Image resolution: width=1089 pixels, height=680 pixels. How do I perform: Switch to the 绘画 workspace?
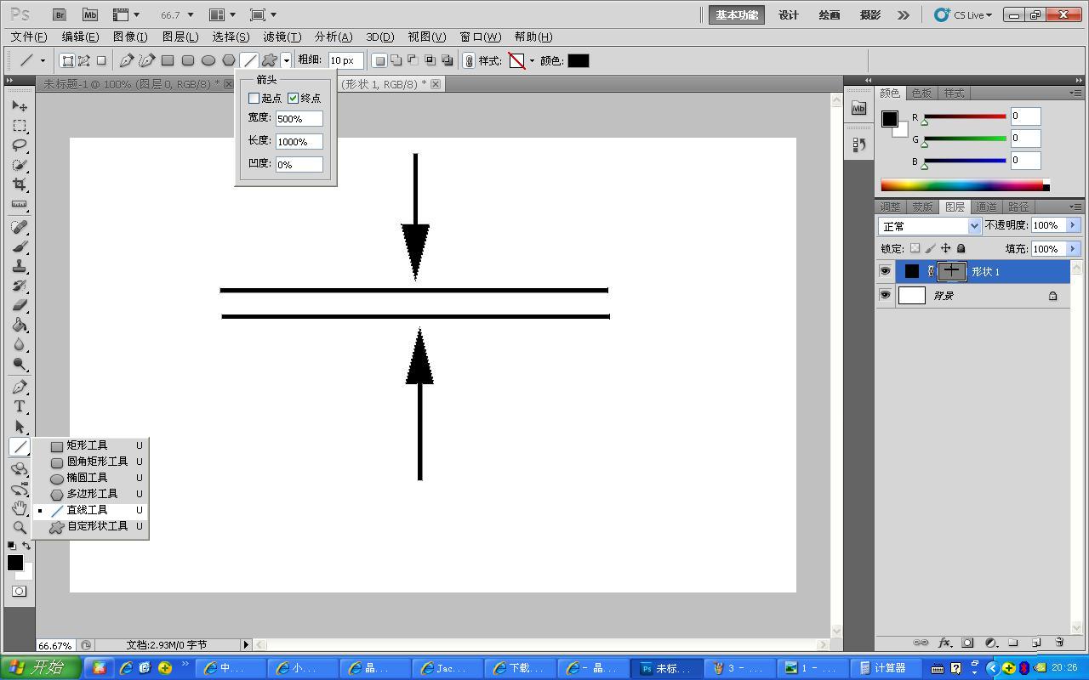pyautogui.click(x=830, y=15)
